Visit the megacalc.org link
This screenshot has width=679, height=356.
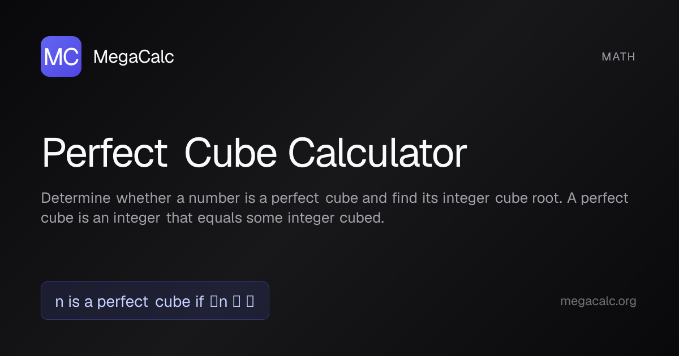click(x=598, y=301)
